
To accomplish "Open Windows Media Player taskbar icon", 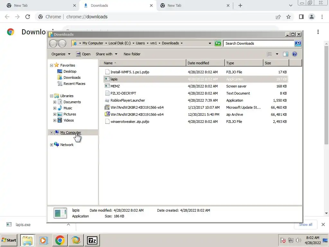I will pos(43,240).
